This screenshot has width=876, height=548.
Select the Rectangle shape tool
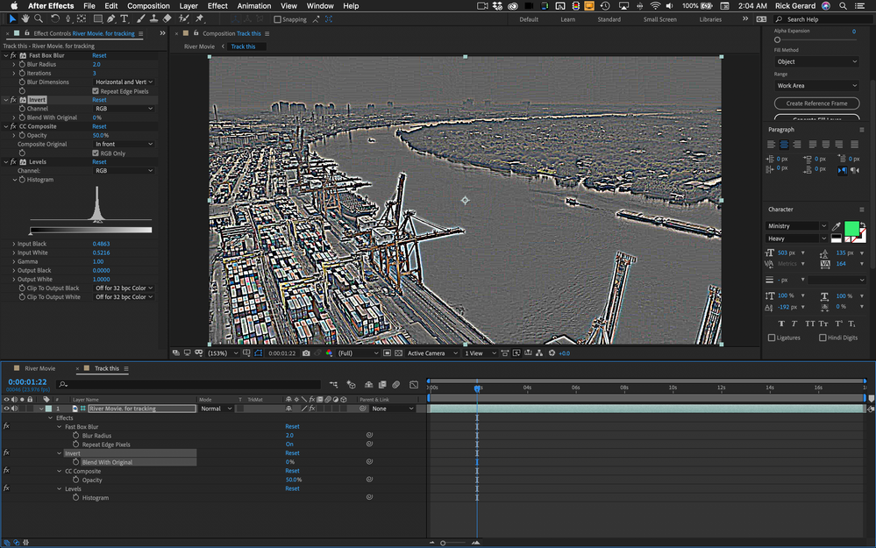tap(97, 19)
